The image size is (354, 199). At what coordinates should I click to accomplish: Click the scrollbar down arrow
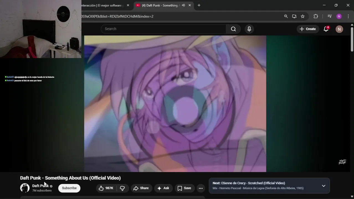352,197
